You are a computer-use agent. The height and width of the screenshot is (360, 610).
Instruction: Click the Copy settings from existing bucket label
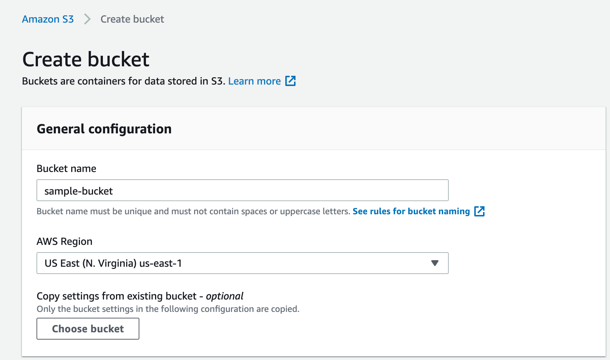point(140,296)
